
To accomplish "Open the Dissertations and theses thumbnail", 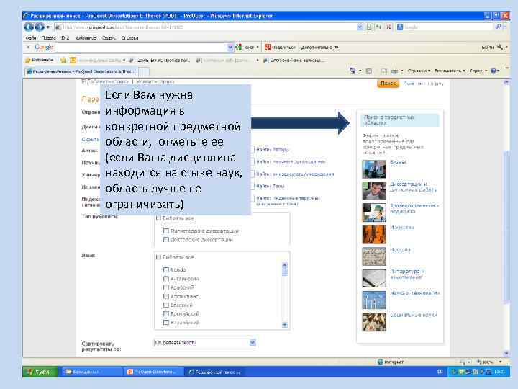I will [374, 191].
